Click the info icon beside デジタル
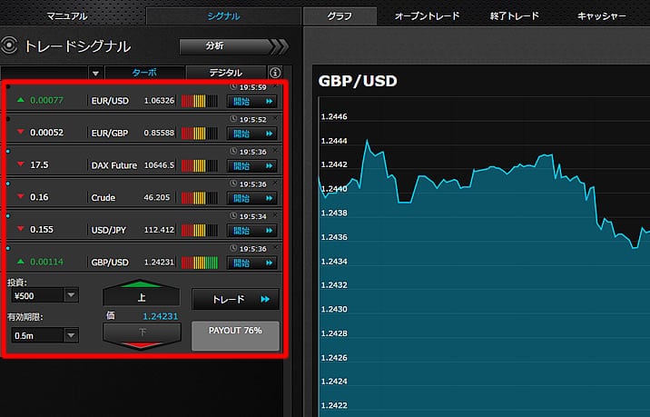 [275, 73]
